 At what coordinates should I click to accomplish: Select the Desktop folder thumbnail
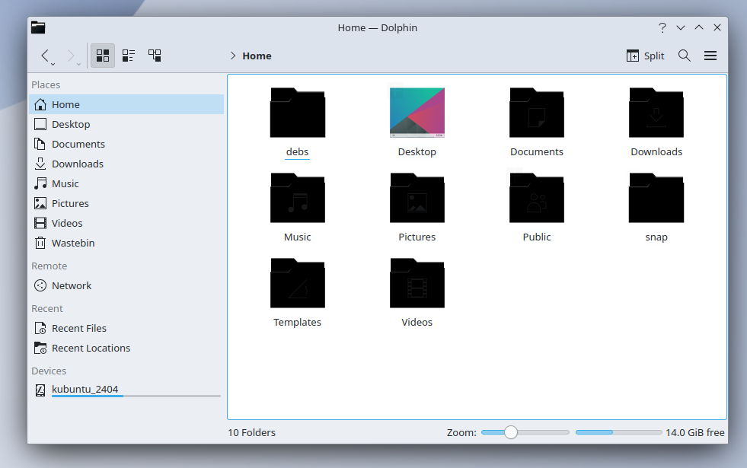tap(417, 113)
